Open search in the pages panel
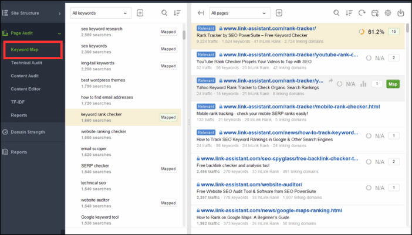This screenshot has height=235, width=412. tap(336, 13)
